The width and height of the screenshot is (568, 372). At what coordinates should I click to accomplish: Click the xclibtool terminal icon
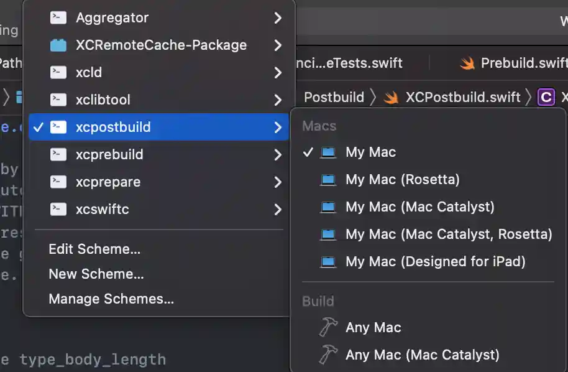point(58,100)
